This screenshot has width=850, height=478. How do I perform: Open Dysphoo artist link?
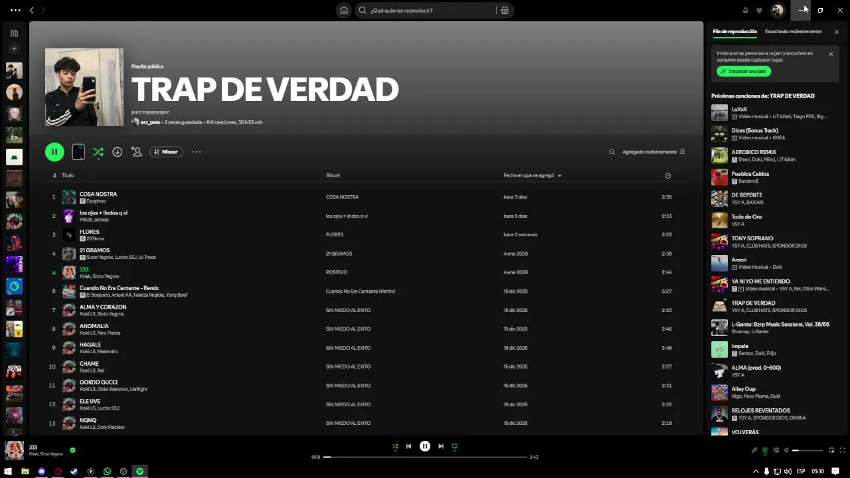pyautogui.click(x=96, y=201)
